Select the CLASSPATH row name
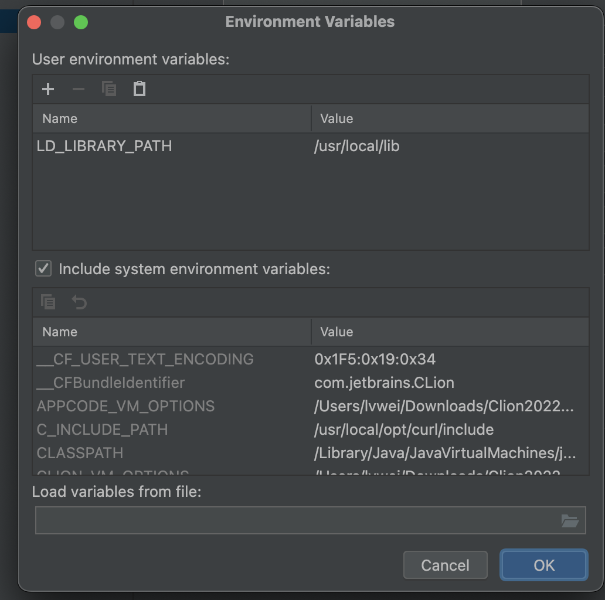Screen dimensions: 605x600 point(80,453)
